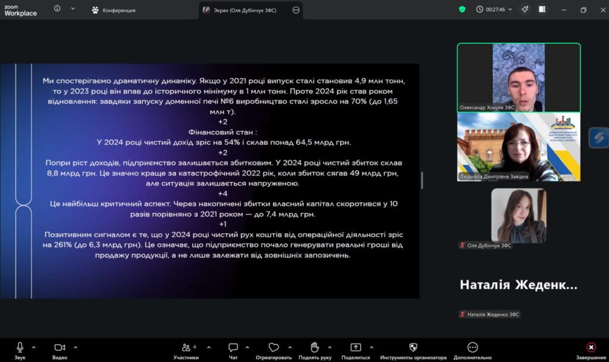The width and height of the screenshot is (609, 362).
Task: Click the green encryption shield icon
Action: (462, 9)
